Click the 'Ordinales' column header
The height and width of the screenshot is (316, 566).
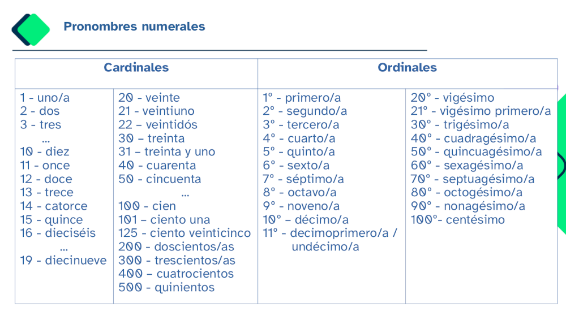point(407,68)
